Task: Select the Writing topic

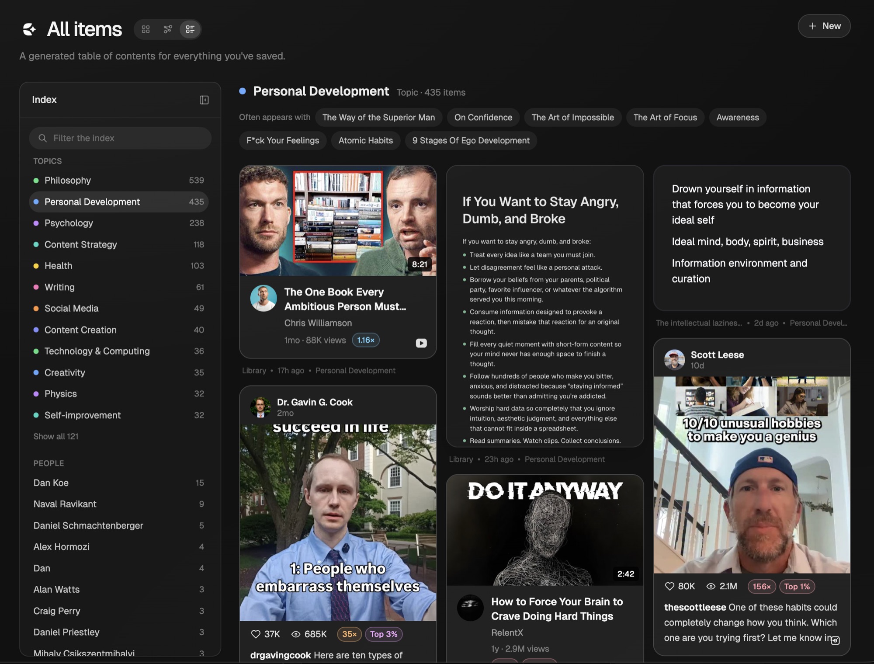Action: [119, 287]
